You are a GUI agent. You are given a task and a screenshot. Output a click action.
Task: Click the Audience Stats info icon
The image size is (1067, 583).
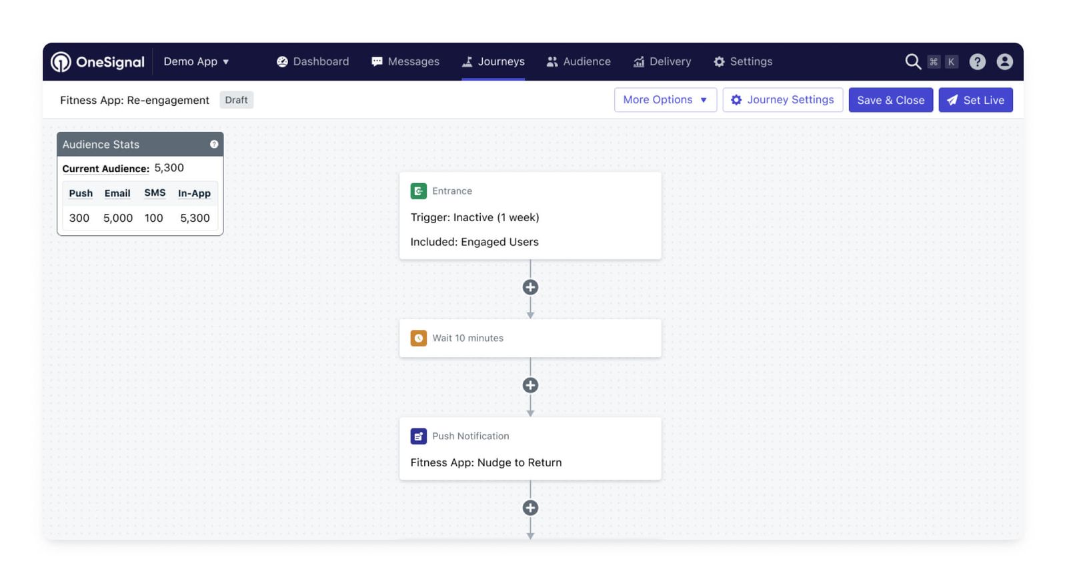coord(214,145)
